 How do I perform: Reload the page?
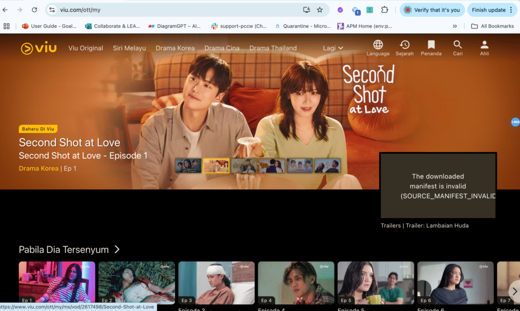[34, 10]
